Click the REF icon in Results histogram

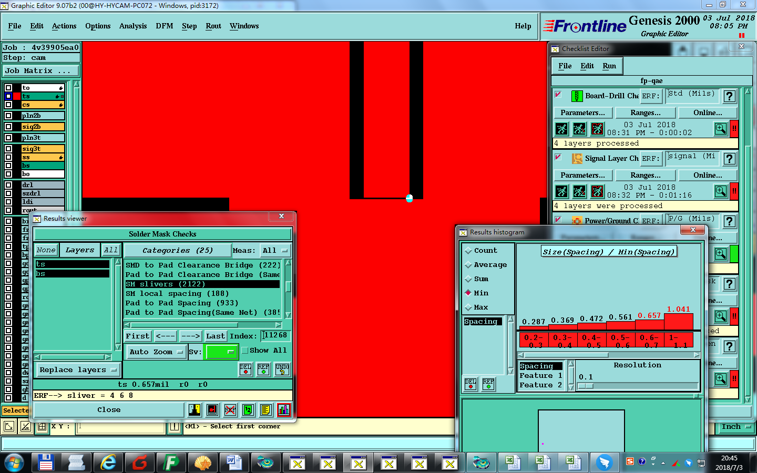tap(488, 384)
